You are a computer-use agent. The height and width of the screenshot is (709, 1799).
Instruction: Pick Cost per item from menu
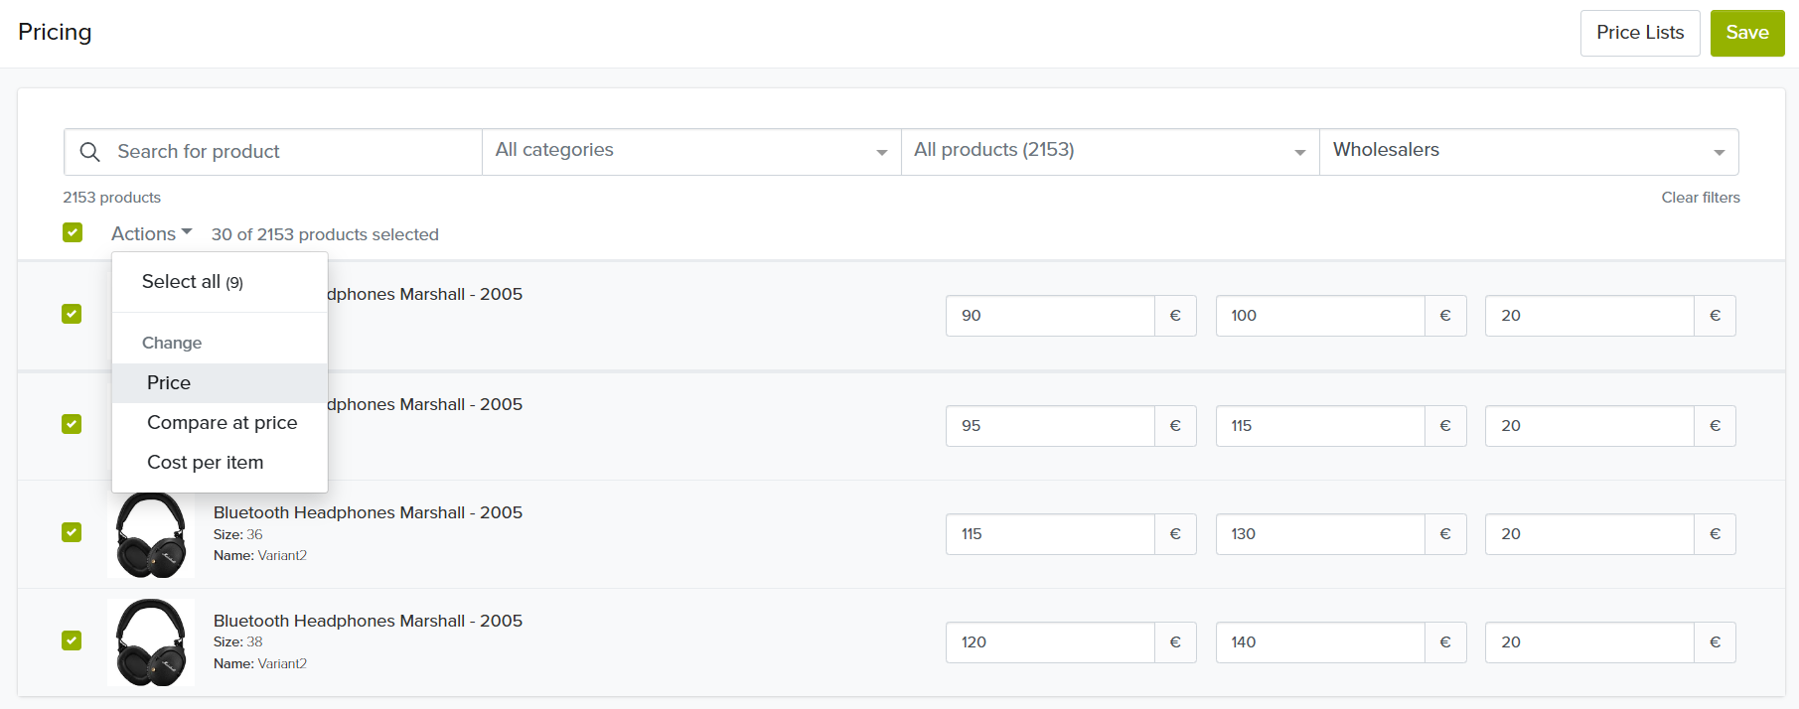[x=205, y=463]
